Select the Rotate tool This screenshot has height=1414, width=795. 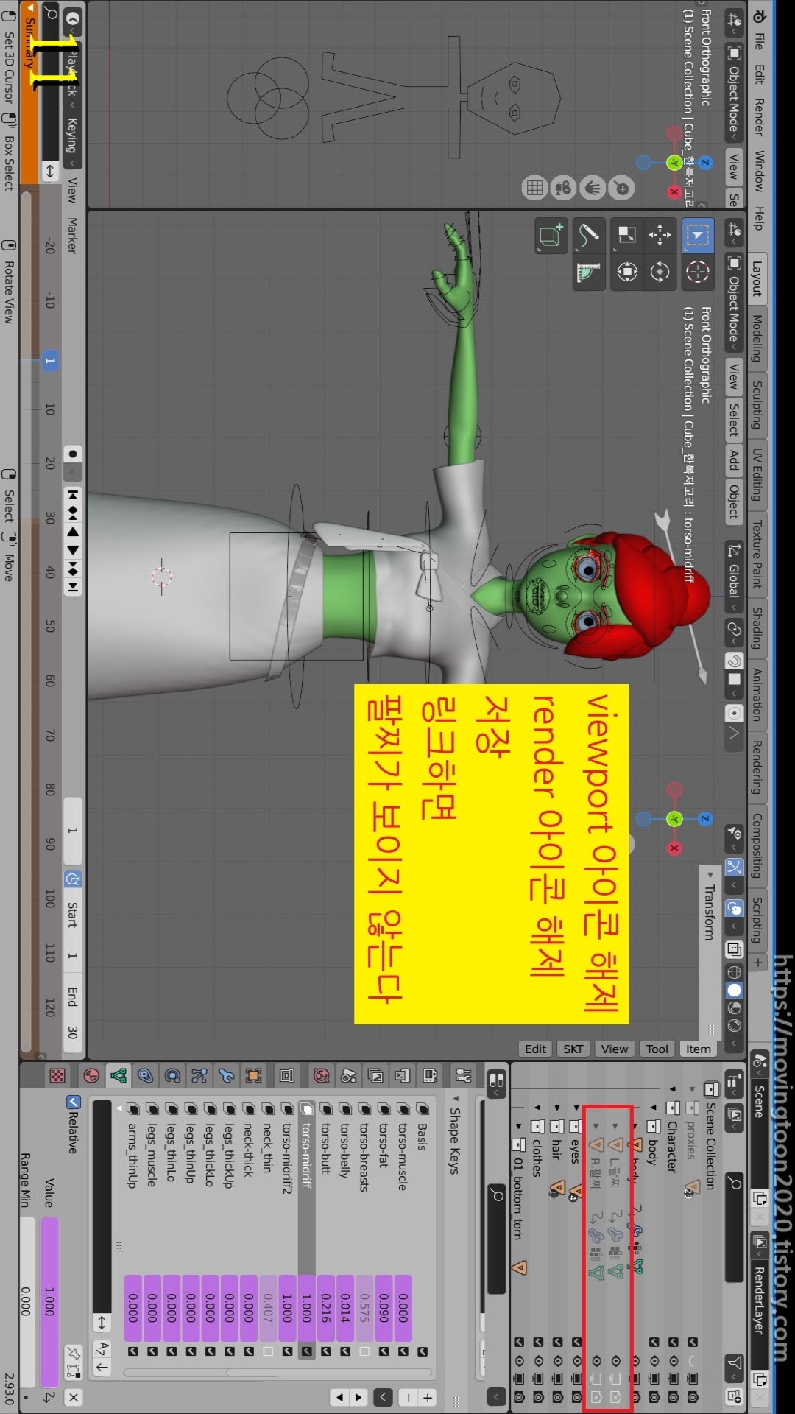660,272
